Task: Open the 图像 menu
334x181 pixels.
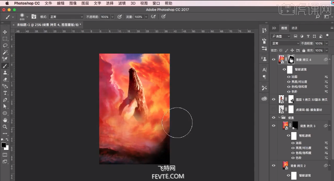Action: point(73,3)
